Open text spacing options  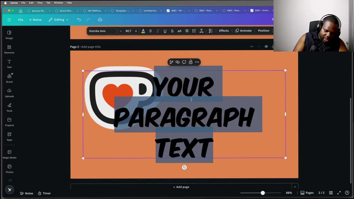click(201, 31)
